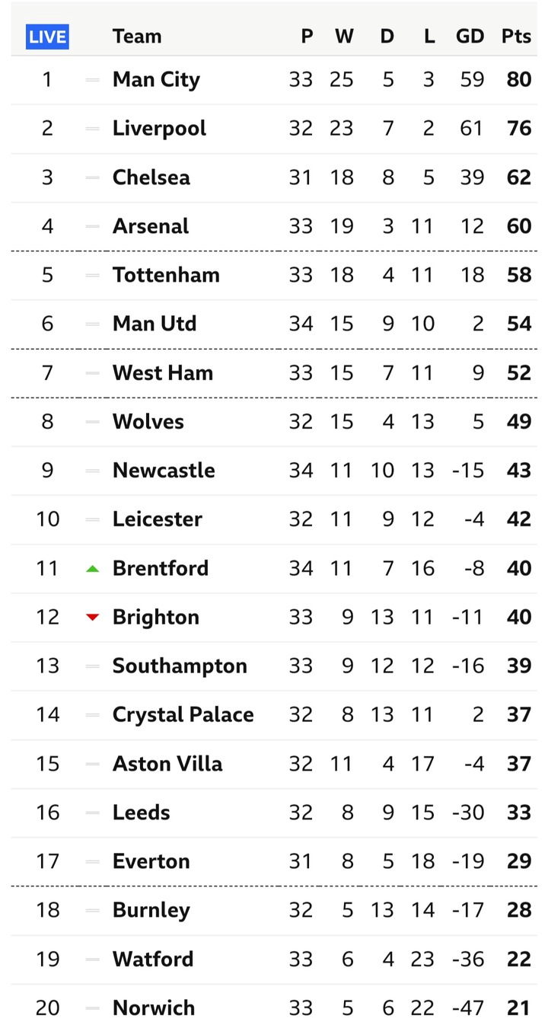Select West Ham in the table

(163, 372)
